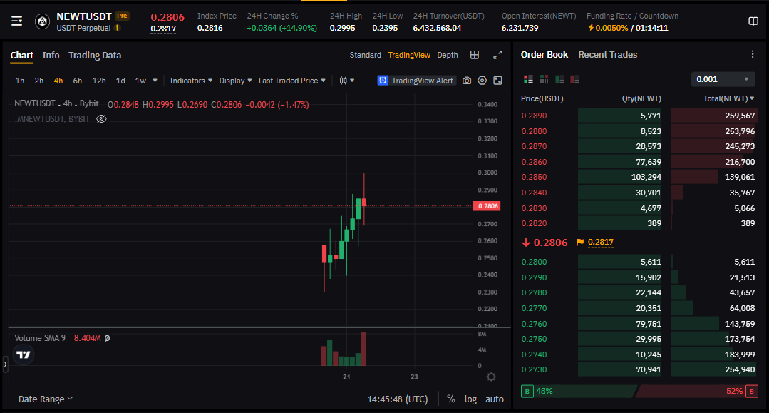Create a TradingView Alert
This screenshot has width=769, height=413.
pos(416,81)
